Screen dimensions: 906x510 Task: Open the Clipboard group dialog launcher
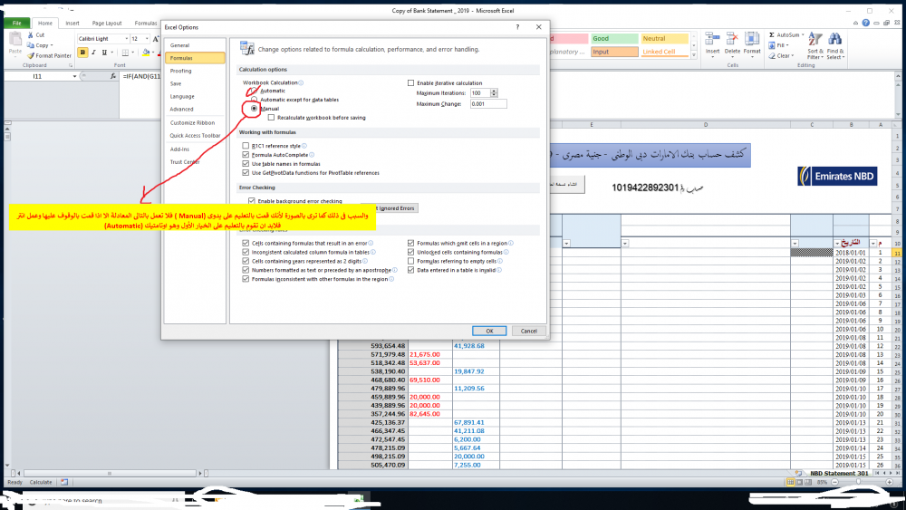click(x=71, y=65)
